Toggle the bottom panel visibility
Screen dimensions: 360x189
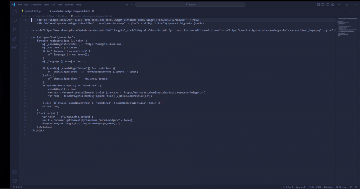[x=323, y=5]
